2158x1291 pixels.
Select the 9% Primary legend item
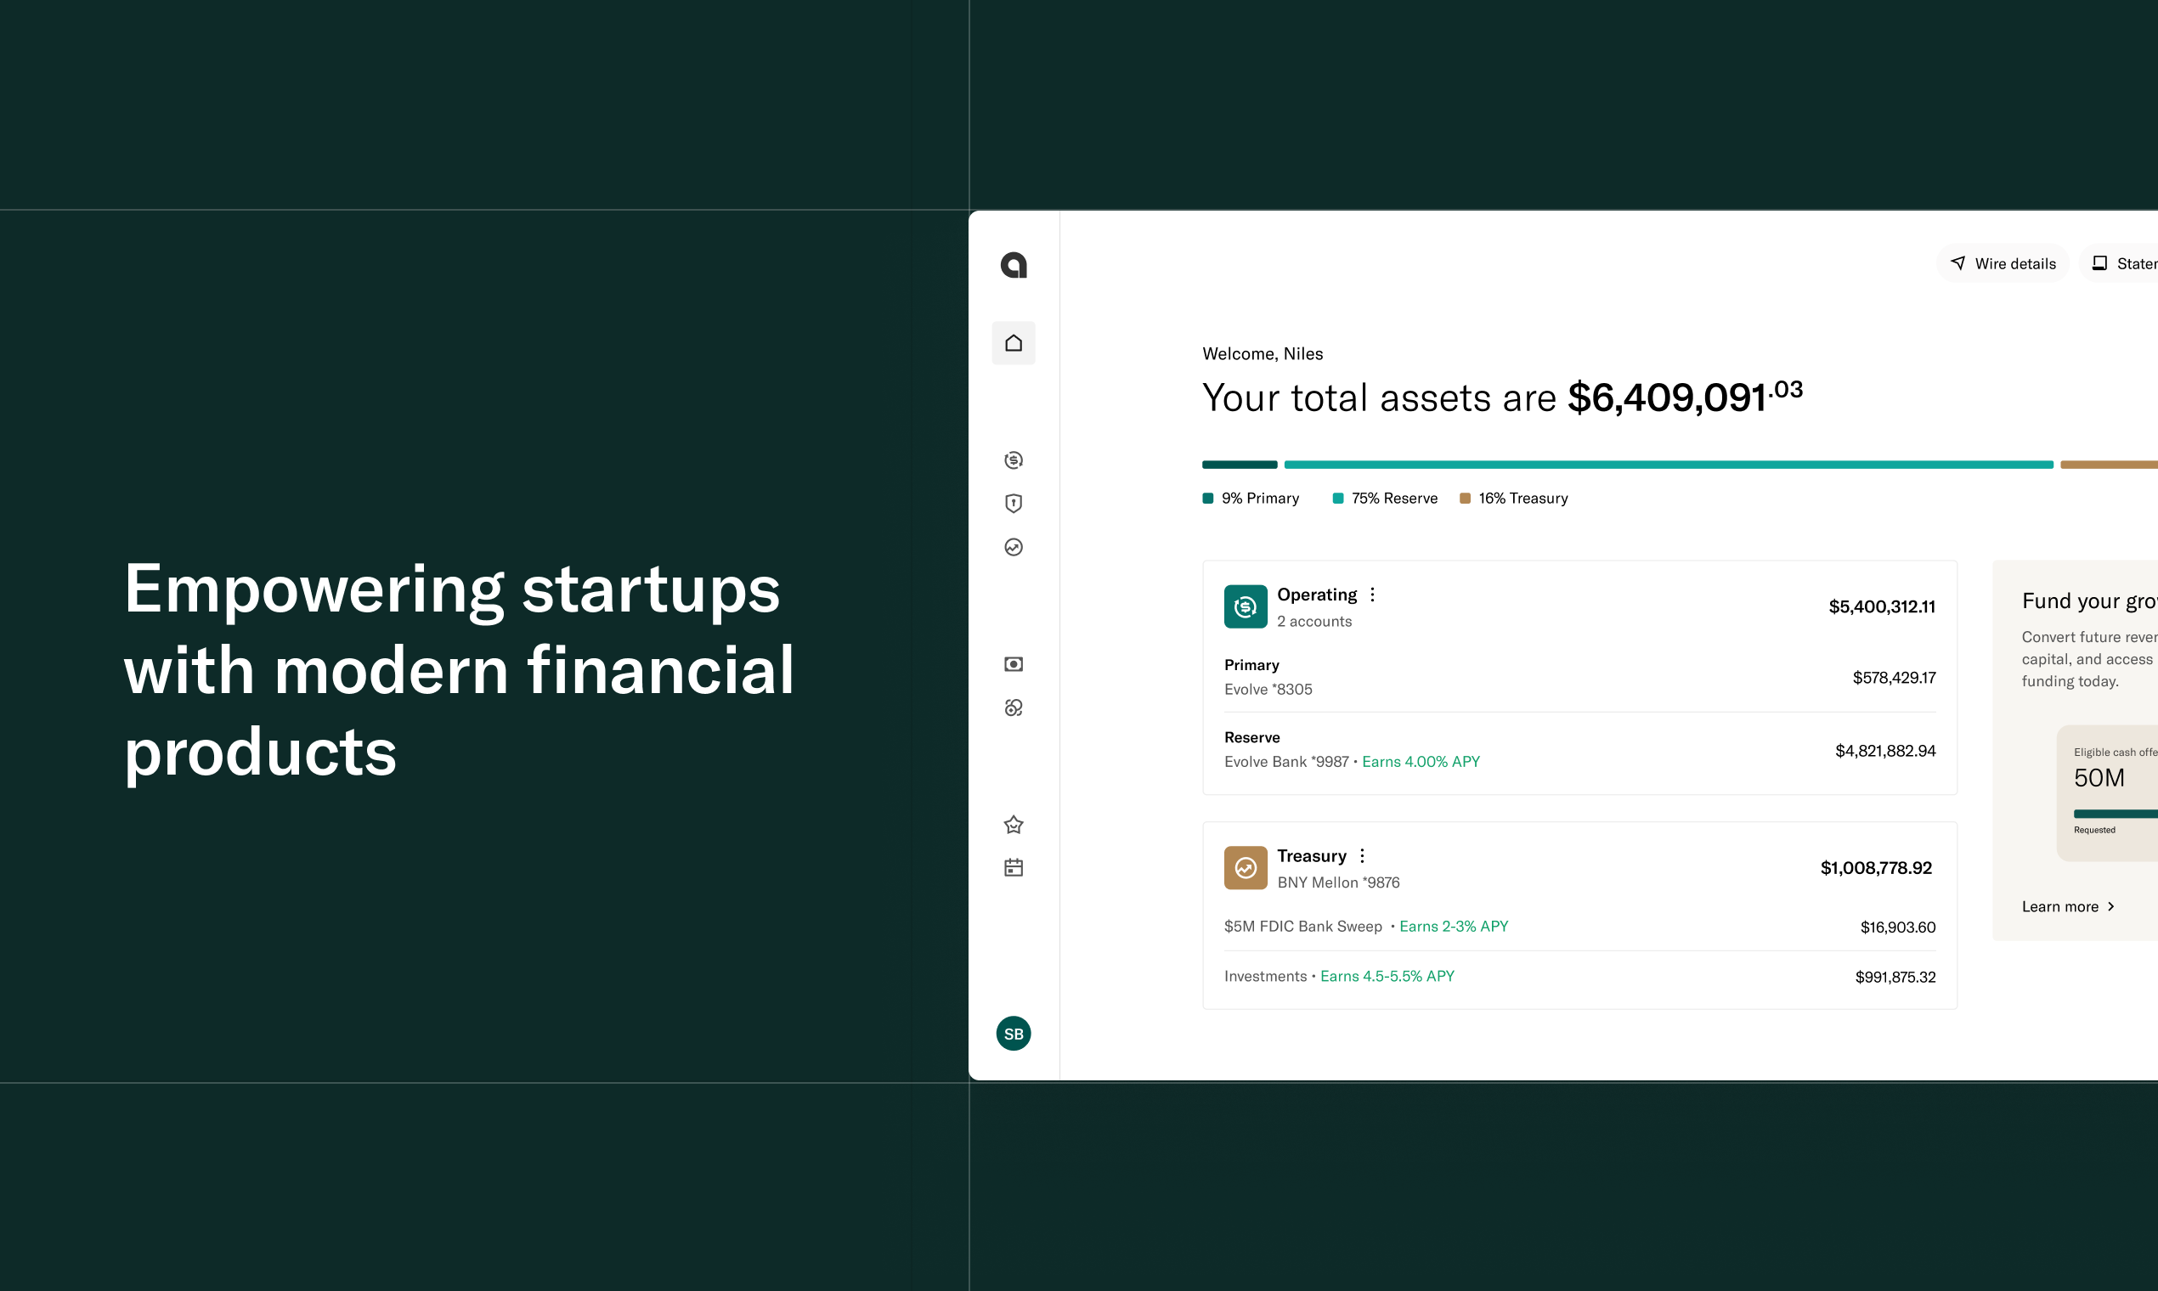[x=1251, y=498]
